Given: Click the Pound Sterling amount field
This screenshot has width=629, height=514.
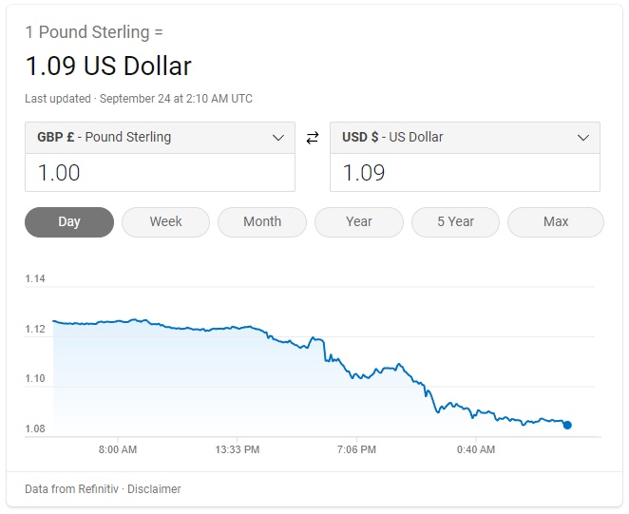Looking at the screenshot, I should 160,173.
